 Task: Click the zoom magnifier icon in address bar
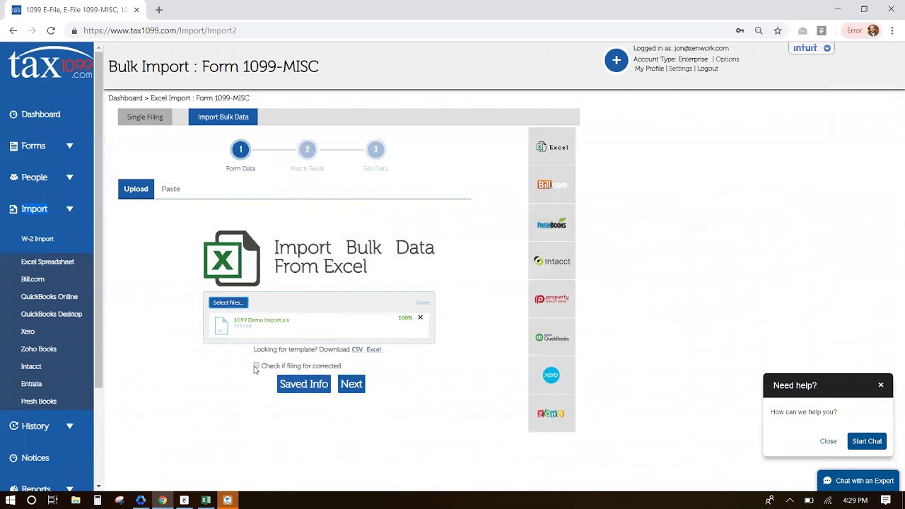click(759, 30)
